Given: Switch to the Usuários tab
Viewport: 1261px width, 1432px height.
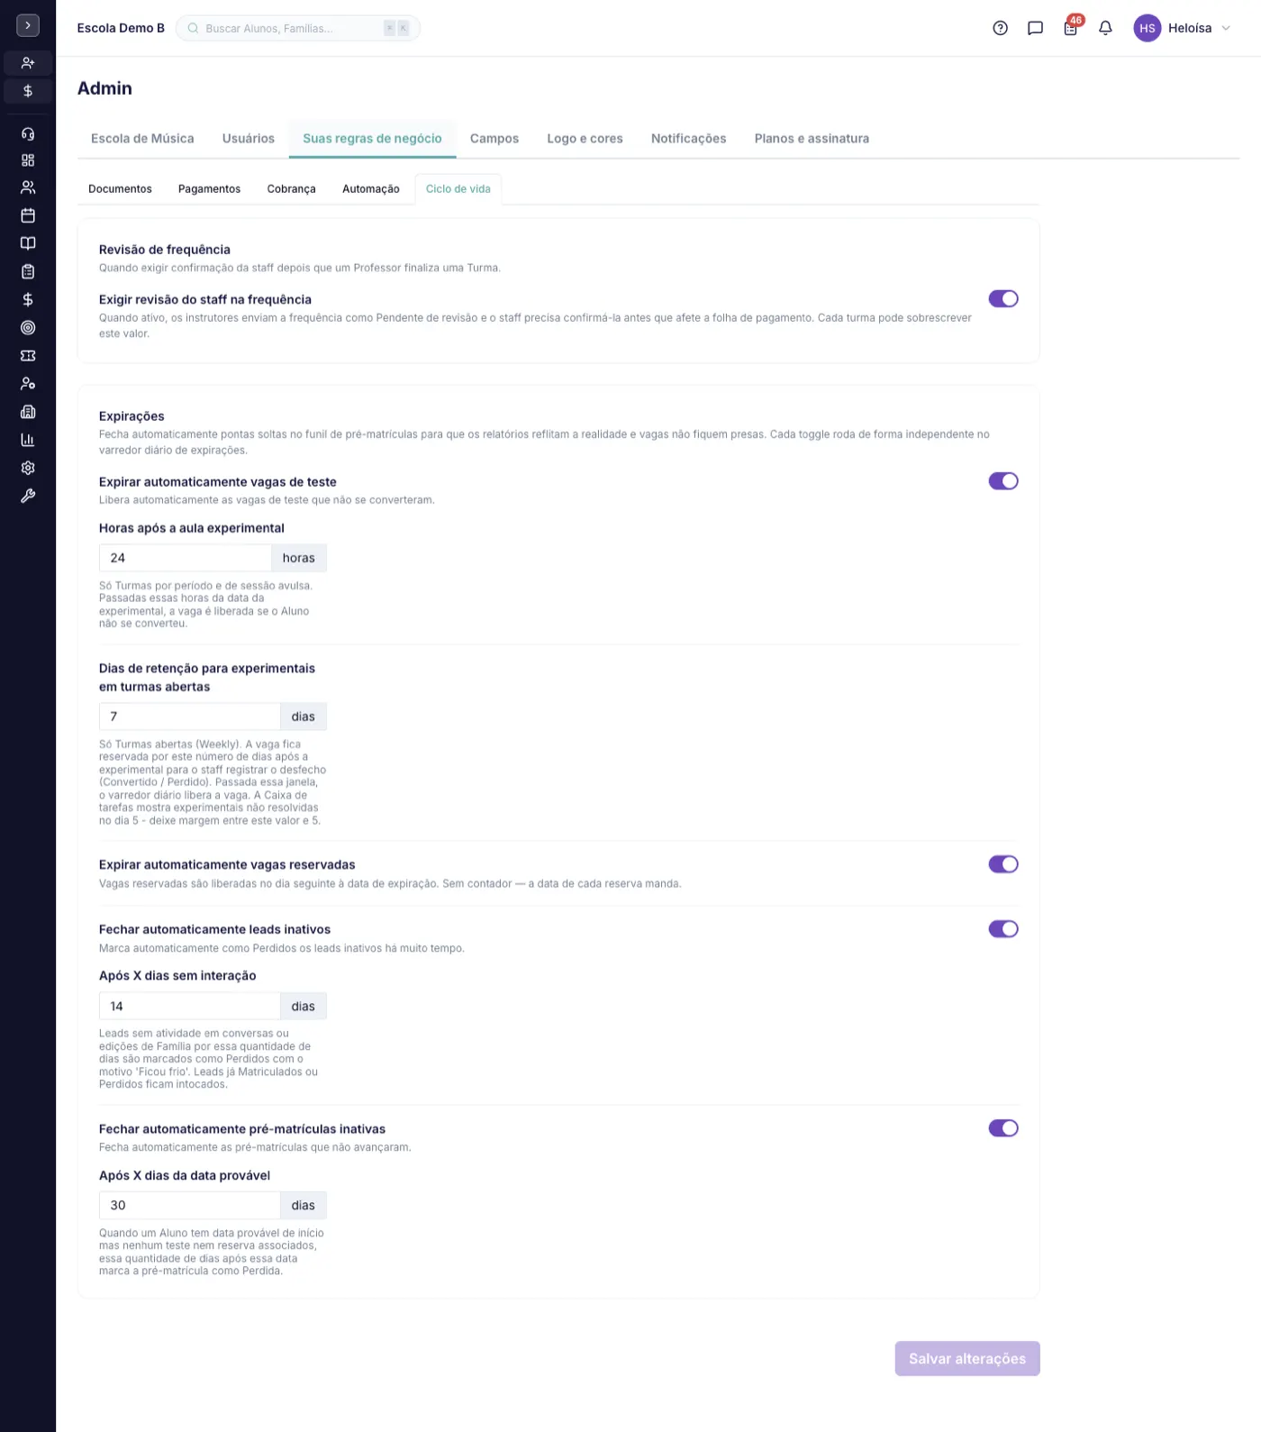Looking at the screenshot, I should tap(249, 139).
